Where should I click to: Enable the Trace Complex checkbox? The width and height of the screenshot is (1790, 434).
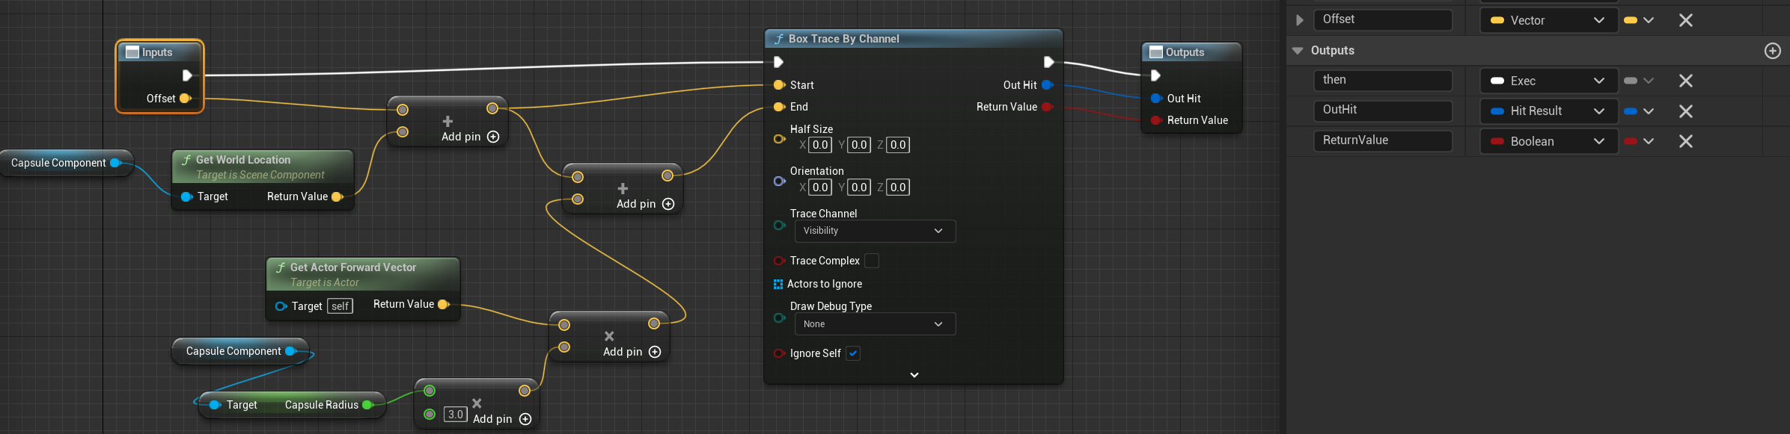click(871, 261)
